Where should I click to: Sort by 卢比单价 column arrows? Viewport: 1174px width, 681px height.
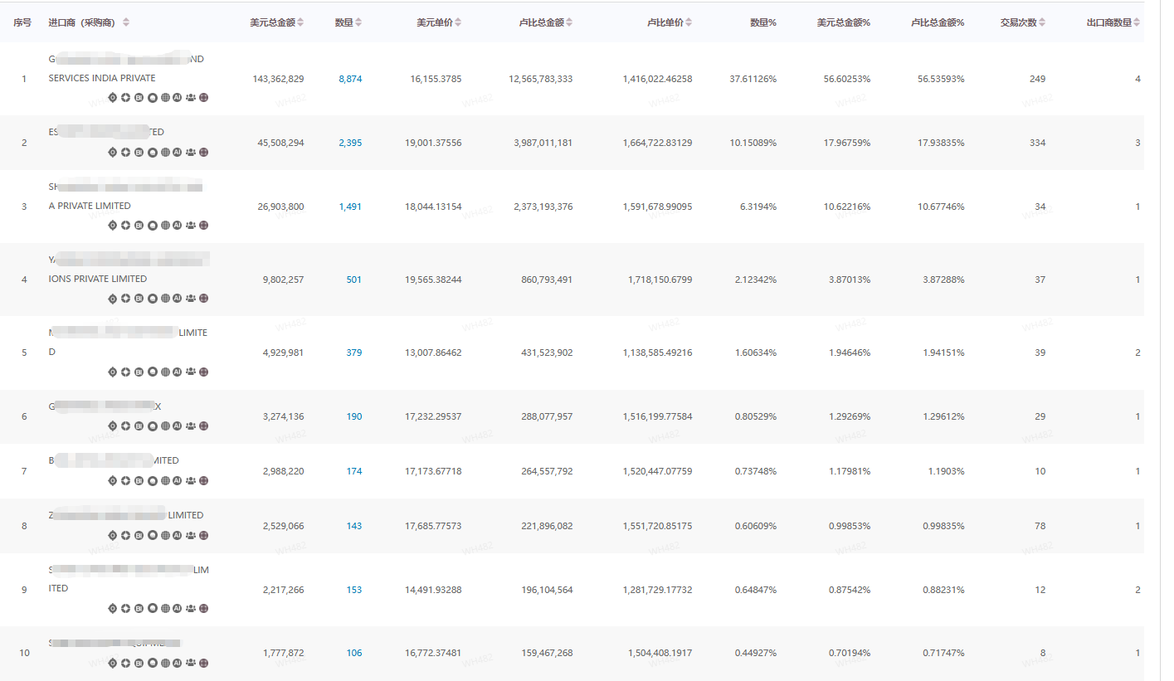coord(689,23)
